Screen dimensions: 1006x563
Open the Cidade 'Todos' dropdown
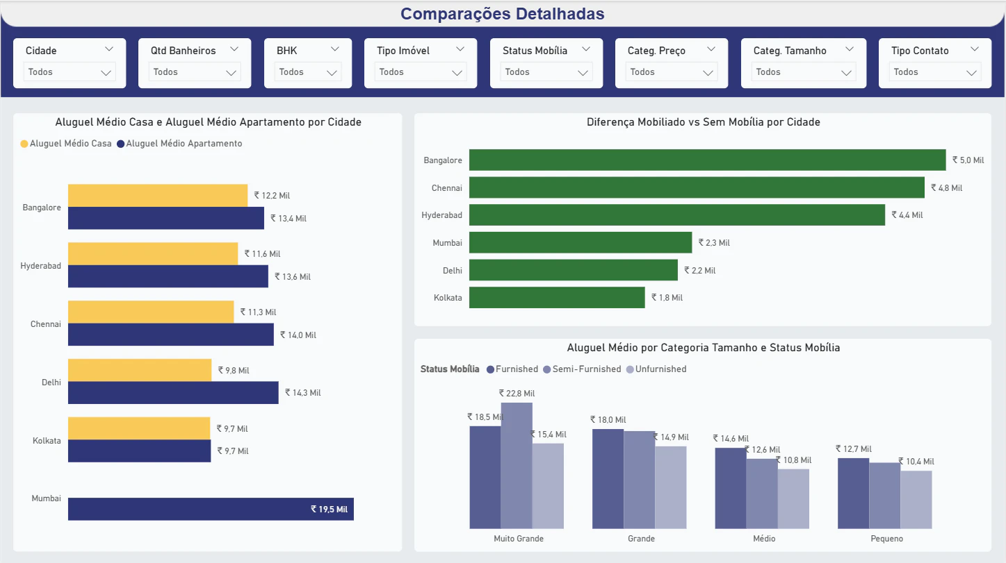pyautogui.click(x=70, y=72)
